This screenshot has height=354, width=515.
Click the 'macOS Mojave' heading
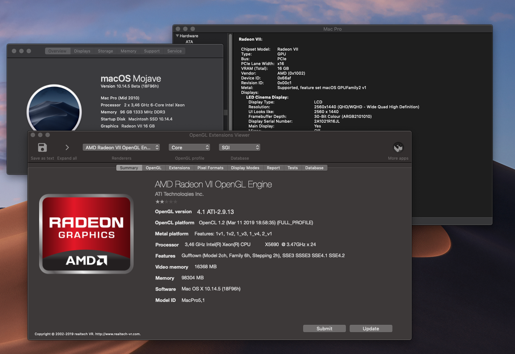click(x=131, y=78)
